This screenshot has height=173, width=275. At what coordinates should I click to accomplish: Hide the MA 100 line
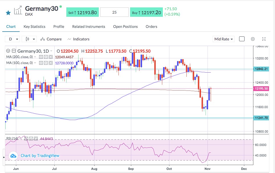point(41,63)
